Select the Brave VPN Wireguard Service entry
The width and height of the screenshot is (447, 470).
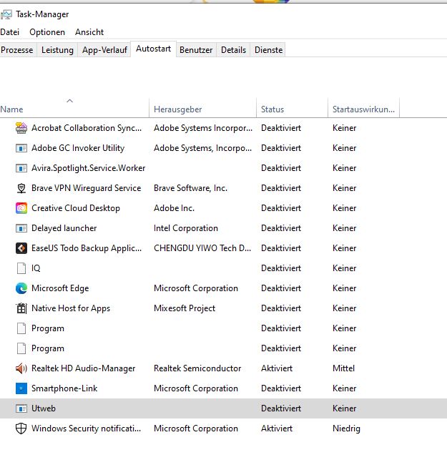[x=87, y=188]
